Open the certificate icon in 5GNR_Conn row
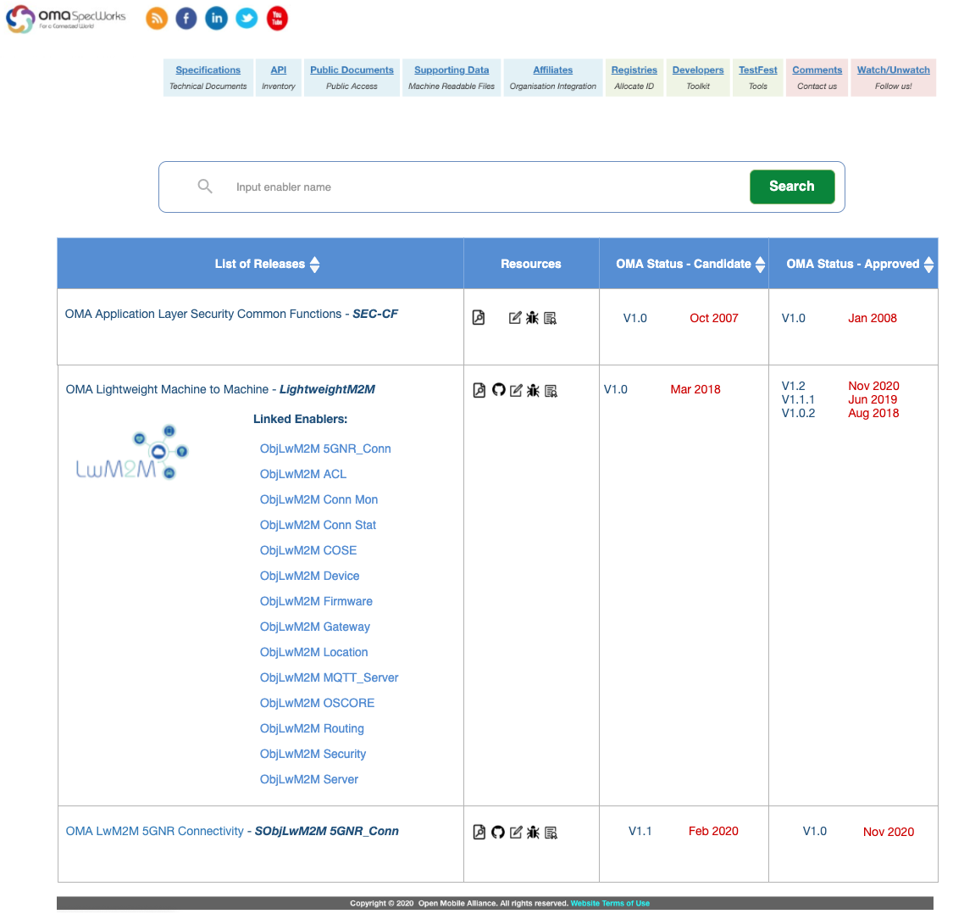 point(551,833)
